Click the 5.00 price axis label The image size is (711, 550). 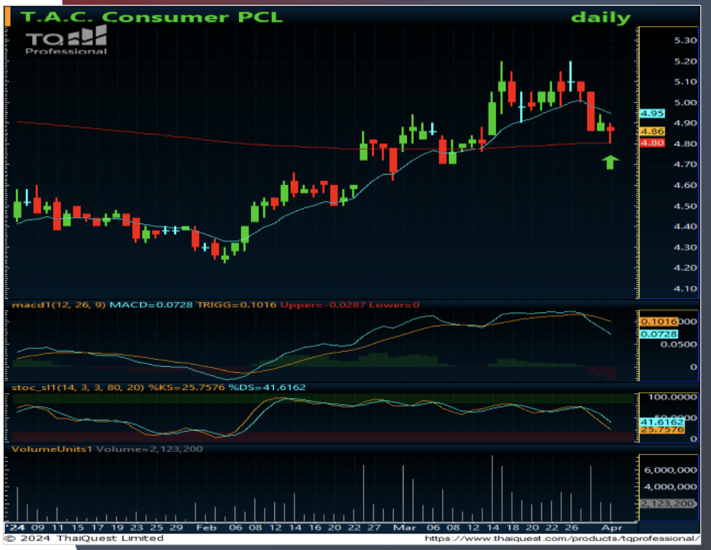pyautogui.click(x=685, y=103)
